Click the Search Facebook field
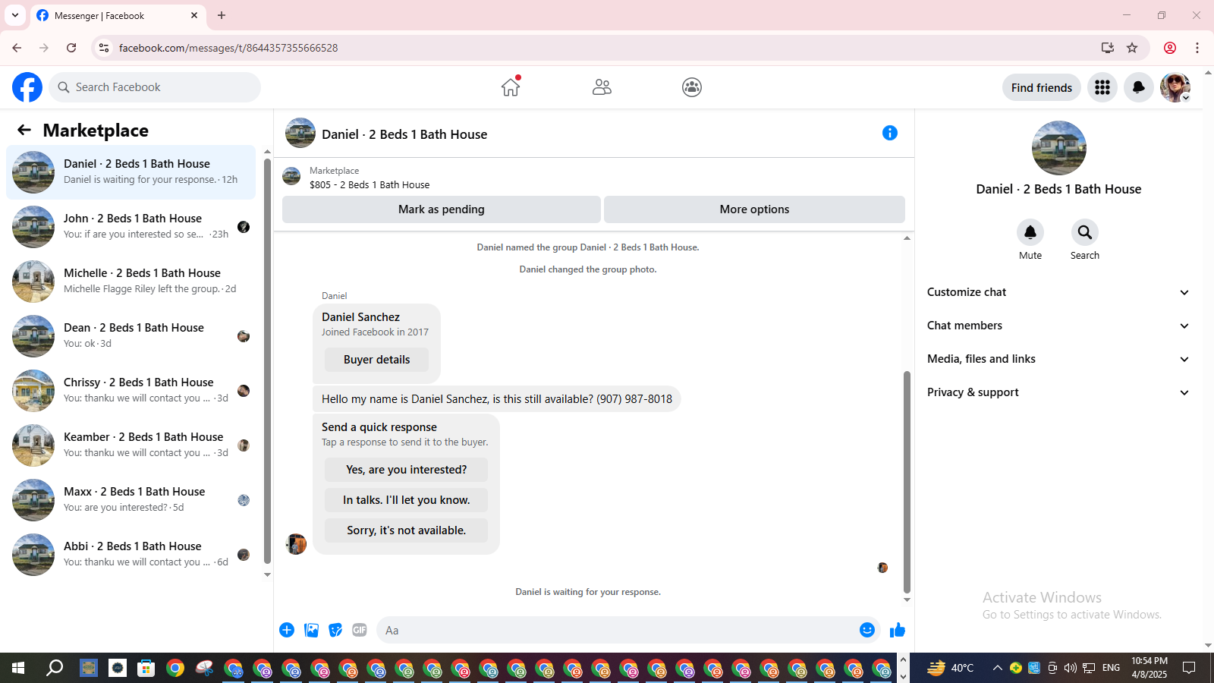This screenshot has height=683, width=1214. coord(155,87)
